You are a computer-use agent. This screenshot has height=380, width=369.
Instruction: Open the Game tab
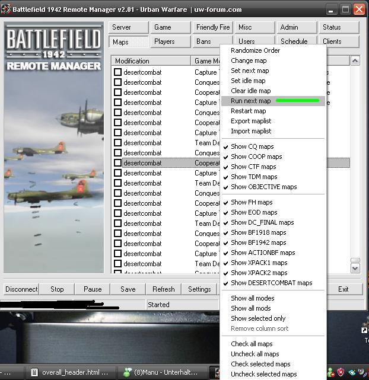click(170, 27)
